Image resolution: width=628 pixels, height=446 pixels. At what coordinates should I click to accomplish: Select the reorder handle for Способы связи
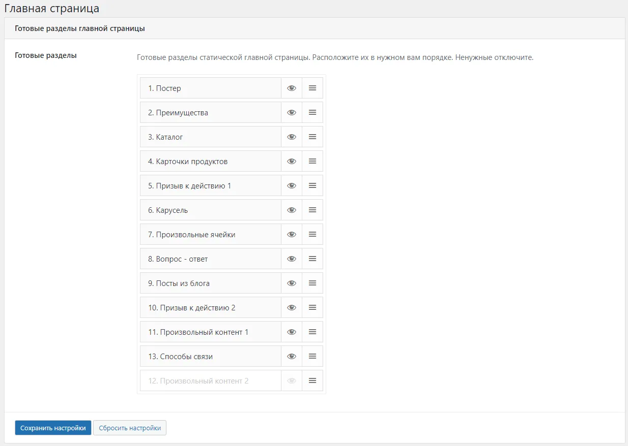(312, 356)
